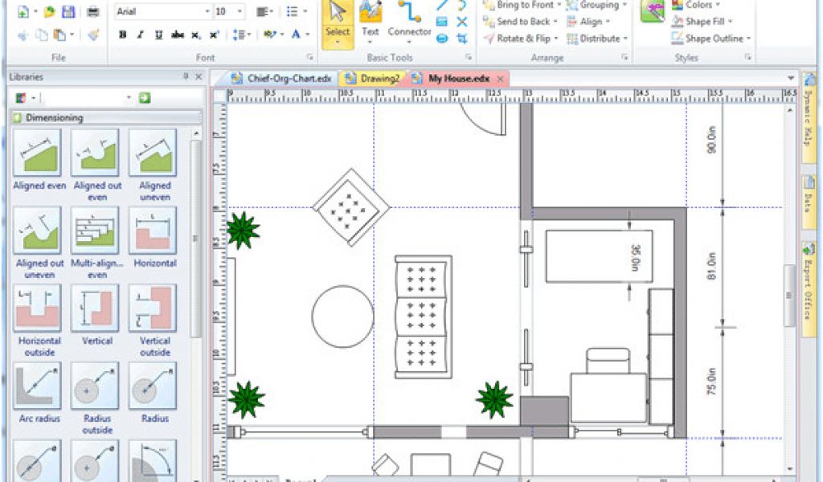Switch to the Drawing2 tab
Screen dimensions: 823x482
tap(373, 79)
